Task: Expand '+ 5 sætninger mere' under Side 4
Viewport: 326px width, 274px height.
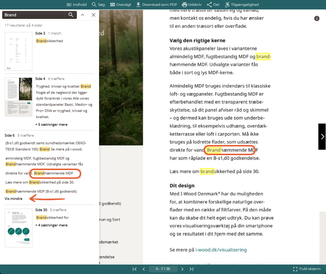Action: tap(51, 124)
